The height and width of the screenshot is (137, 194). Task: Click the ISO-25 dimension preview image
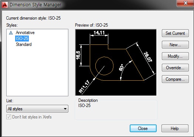116,62
